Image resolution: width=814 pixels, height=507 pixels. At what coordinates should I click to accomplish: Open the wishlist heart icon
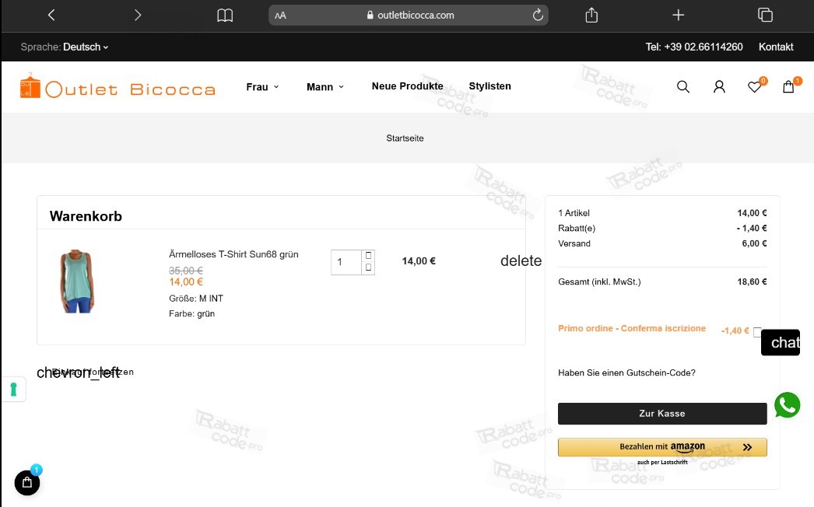pyautogui.click(x=756, y=86)
